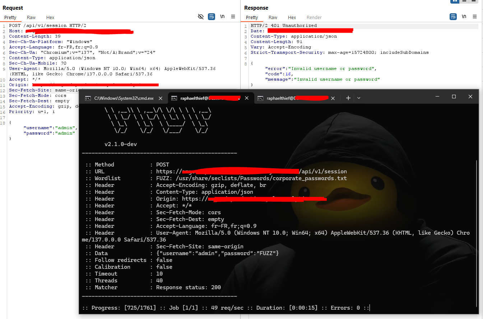Switch Request view to Raw tab
Viewport: 483px width, 319px height.
(x=31, y=17)
